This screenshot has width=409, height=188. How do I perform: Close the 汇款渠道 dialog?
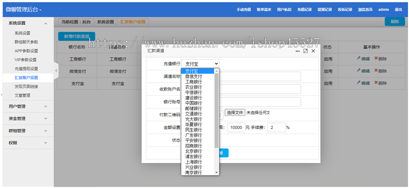(313, 51)
